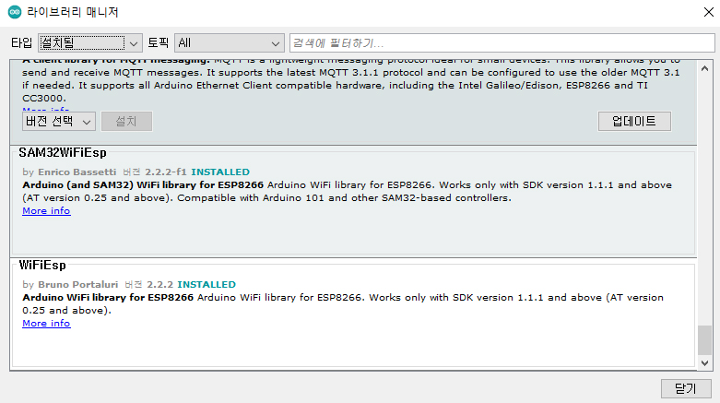Open the 토픽 dropdown showing All
Screen dimensions: 720x403
(230, 43)
